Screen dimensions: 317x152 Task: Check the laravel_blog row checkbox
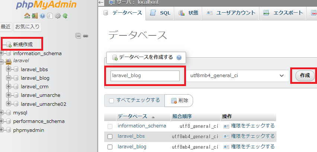click(110, 147)
